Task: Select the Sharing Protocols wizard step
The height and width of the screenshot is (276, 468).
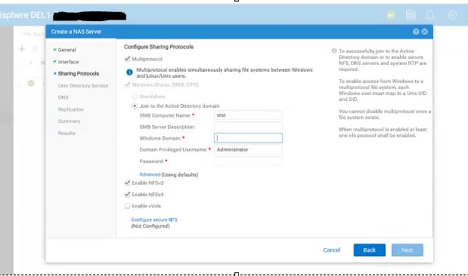Action: [79, 74]
